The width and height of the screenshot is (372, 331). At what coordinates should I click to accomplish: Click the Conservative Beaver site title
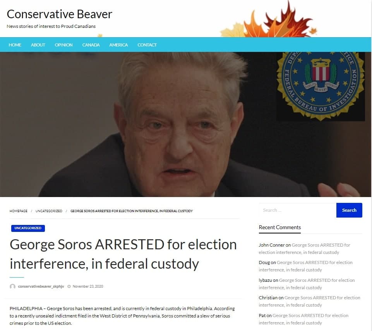click(x=60, y=14)
